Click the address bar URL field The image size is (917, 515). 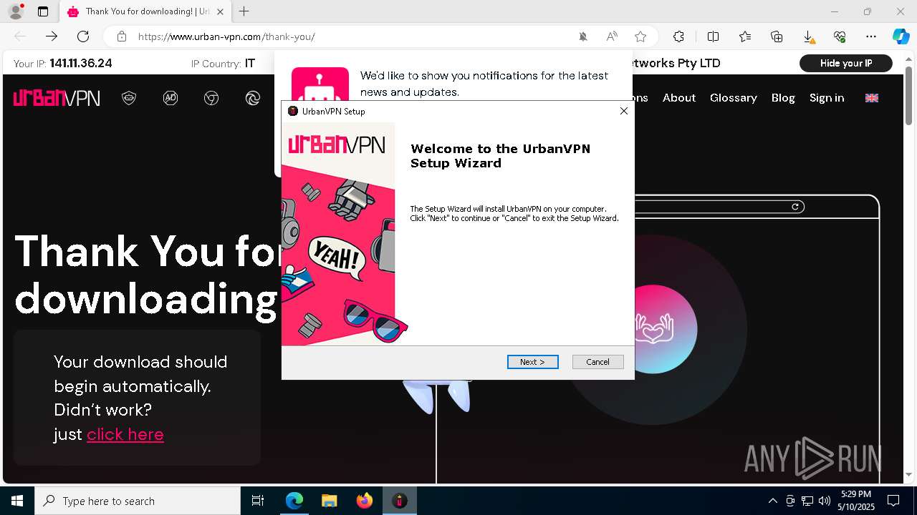pyautogui.click(x=351, y=36)
